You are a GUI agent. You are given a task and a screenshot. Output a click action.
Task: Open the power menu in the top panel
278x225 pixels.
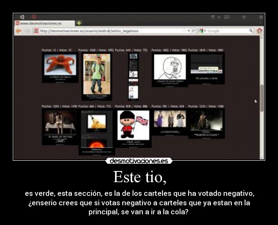point(261,17)
